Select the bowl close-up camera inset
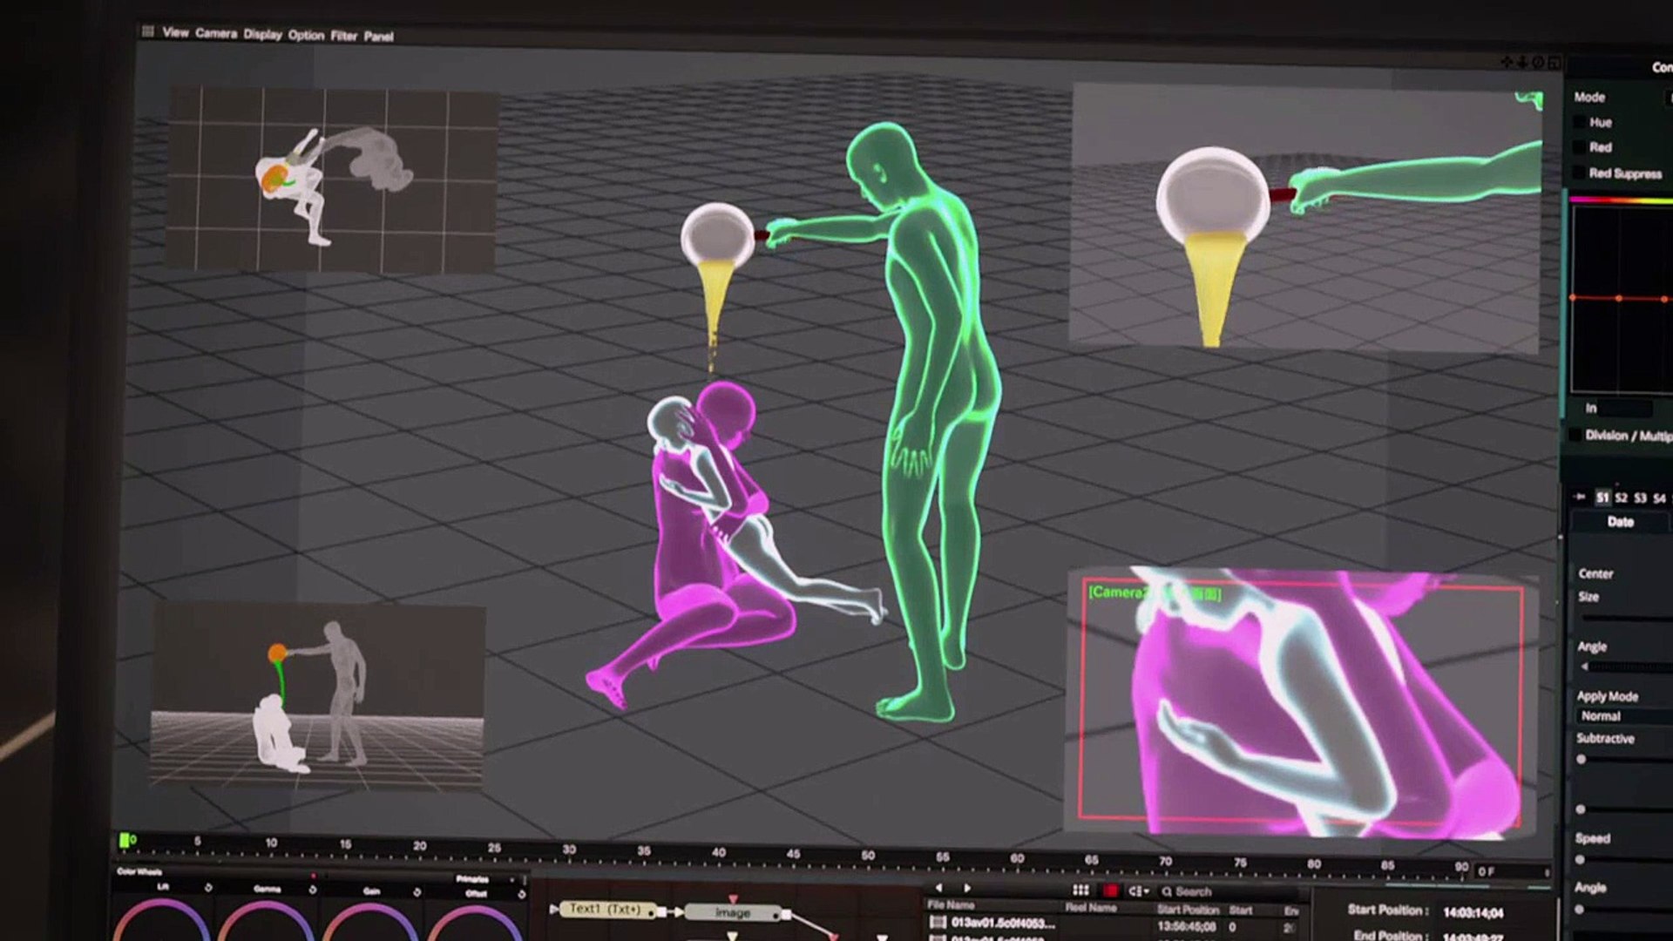This screenshot has width=1673, height=941. click(x=1304, y=218)
